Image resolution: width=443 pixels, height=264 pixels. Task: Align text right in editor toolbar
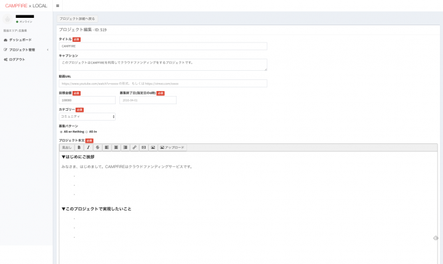pos(125,148)
